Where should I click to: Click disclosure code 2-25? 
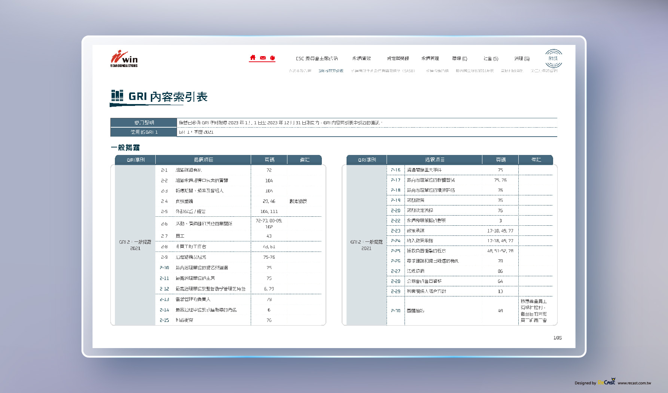tap(396, 251)
